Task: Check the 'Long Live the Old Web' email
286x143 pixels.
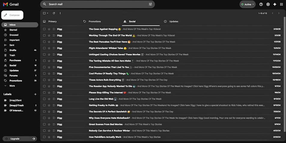Action: (44, 99)
